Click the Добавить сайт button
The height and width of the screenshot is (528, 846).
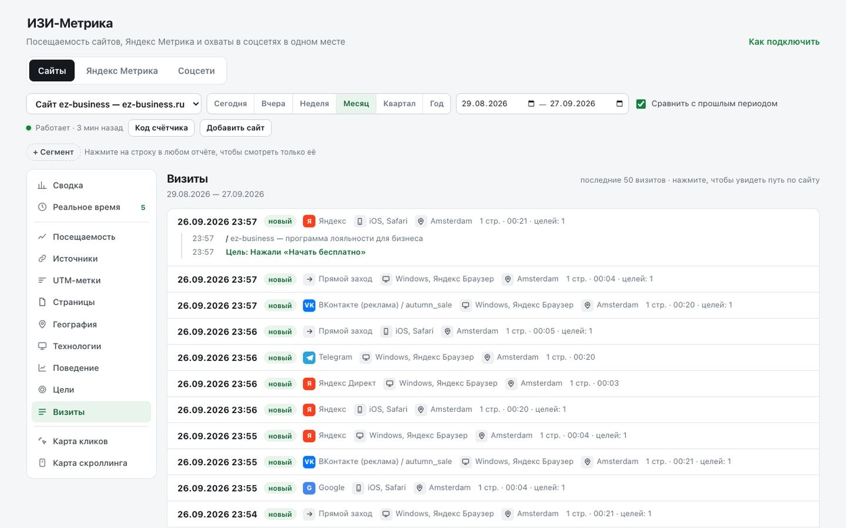pyautogui.click(x=236, y=128)
